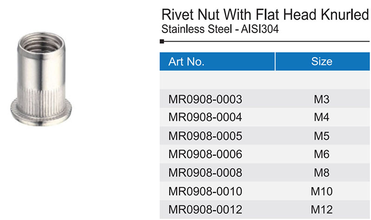Pick the M8 size cell
The image size is (371, 220).
321,173
